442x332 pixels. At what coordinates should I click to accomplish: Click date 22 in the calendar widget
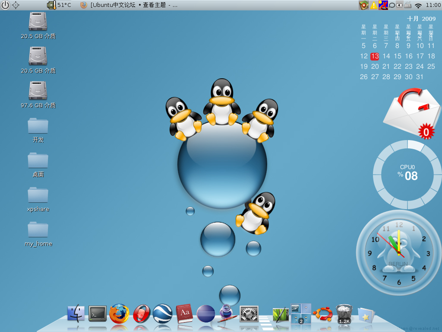398,66
